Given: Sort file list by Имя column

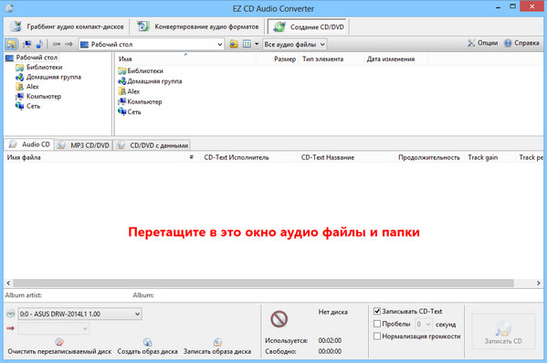Looking at the screenshot, I should (186, 59).
